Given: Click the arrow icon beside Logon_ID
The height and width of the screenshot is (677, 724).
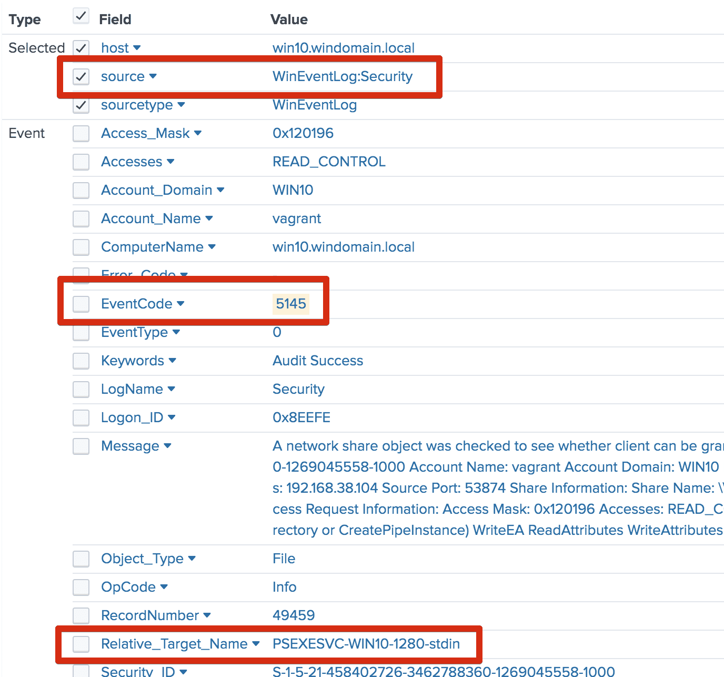Looking at the screenshot, I should click(172, 417).
